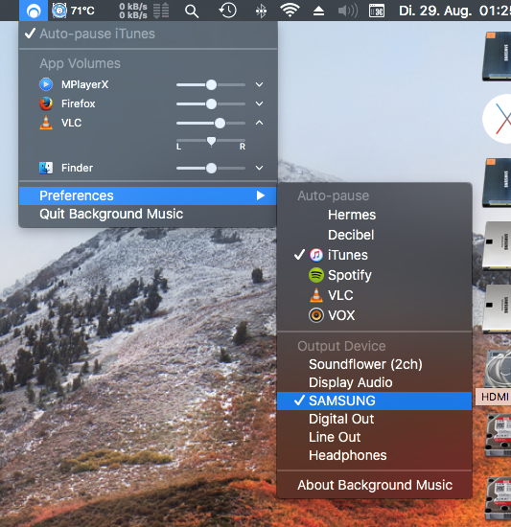Click the Finder app icon
The width and height of the screenshot is (511, 527).
click(x=46, y=168)
